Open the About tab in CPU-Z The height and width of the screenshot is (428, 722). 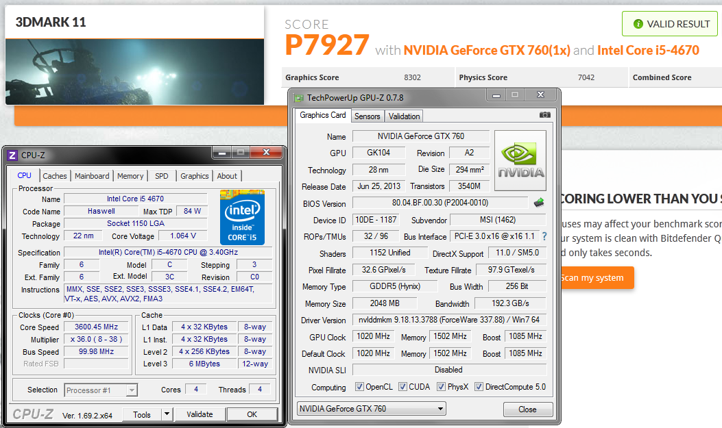[x=227, y=176]
